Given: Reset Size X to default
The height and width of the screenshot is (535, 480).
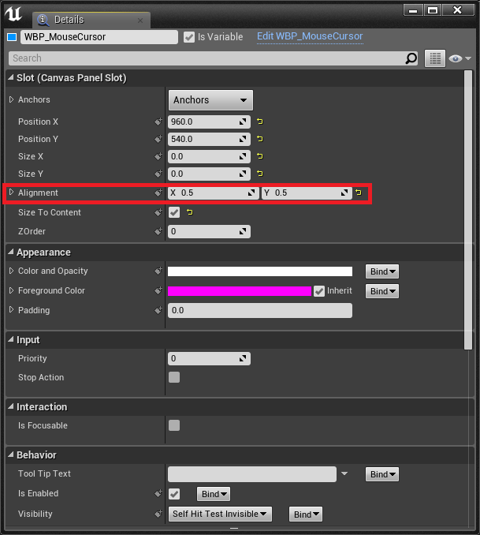Looking at the screenshot, I should 260,156.
